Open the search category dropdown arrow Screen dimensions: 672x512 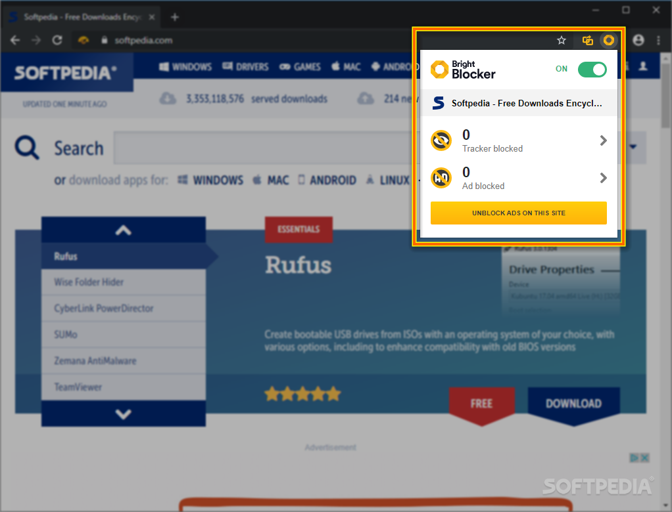click(x=633, y=147)
